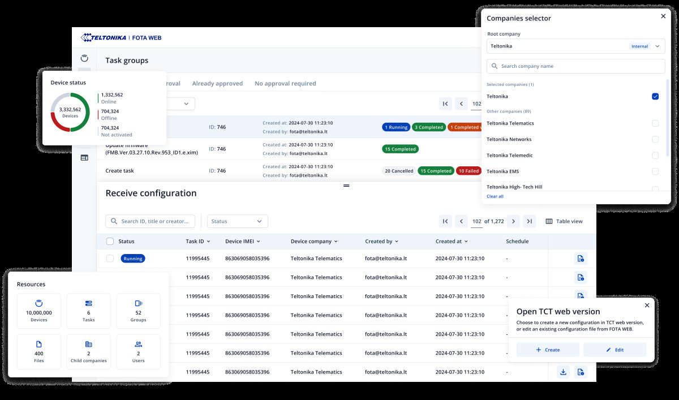
Task: Click the 1 Running status badge
Action: click(396, 127)
